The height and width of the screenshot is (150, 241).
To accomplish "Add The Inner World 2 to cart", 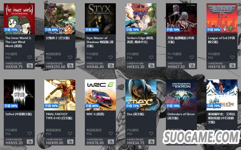I will (x=30, y=66).
